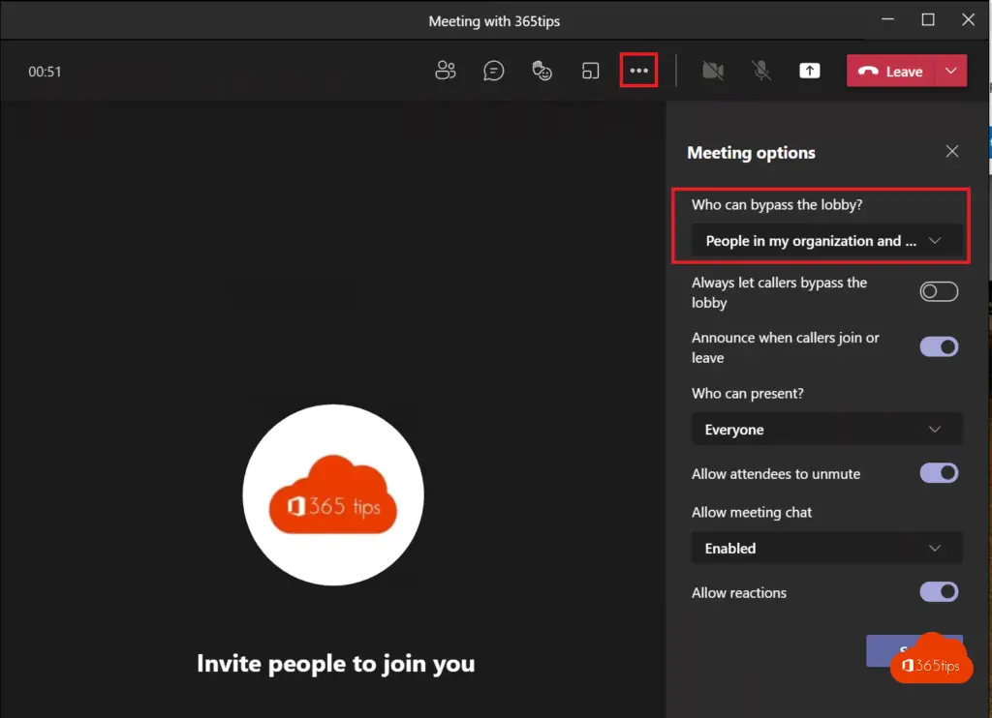The image size is (992, 718).
Task: Expand the Leave button arrow
Action: click(x=951, y=71)
